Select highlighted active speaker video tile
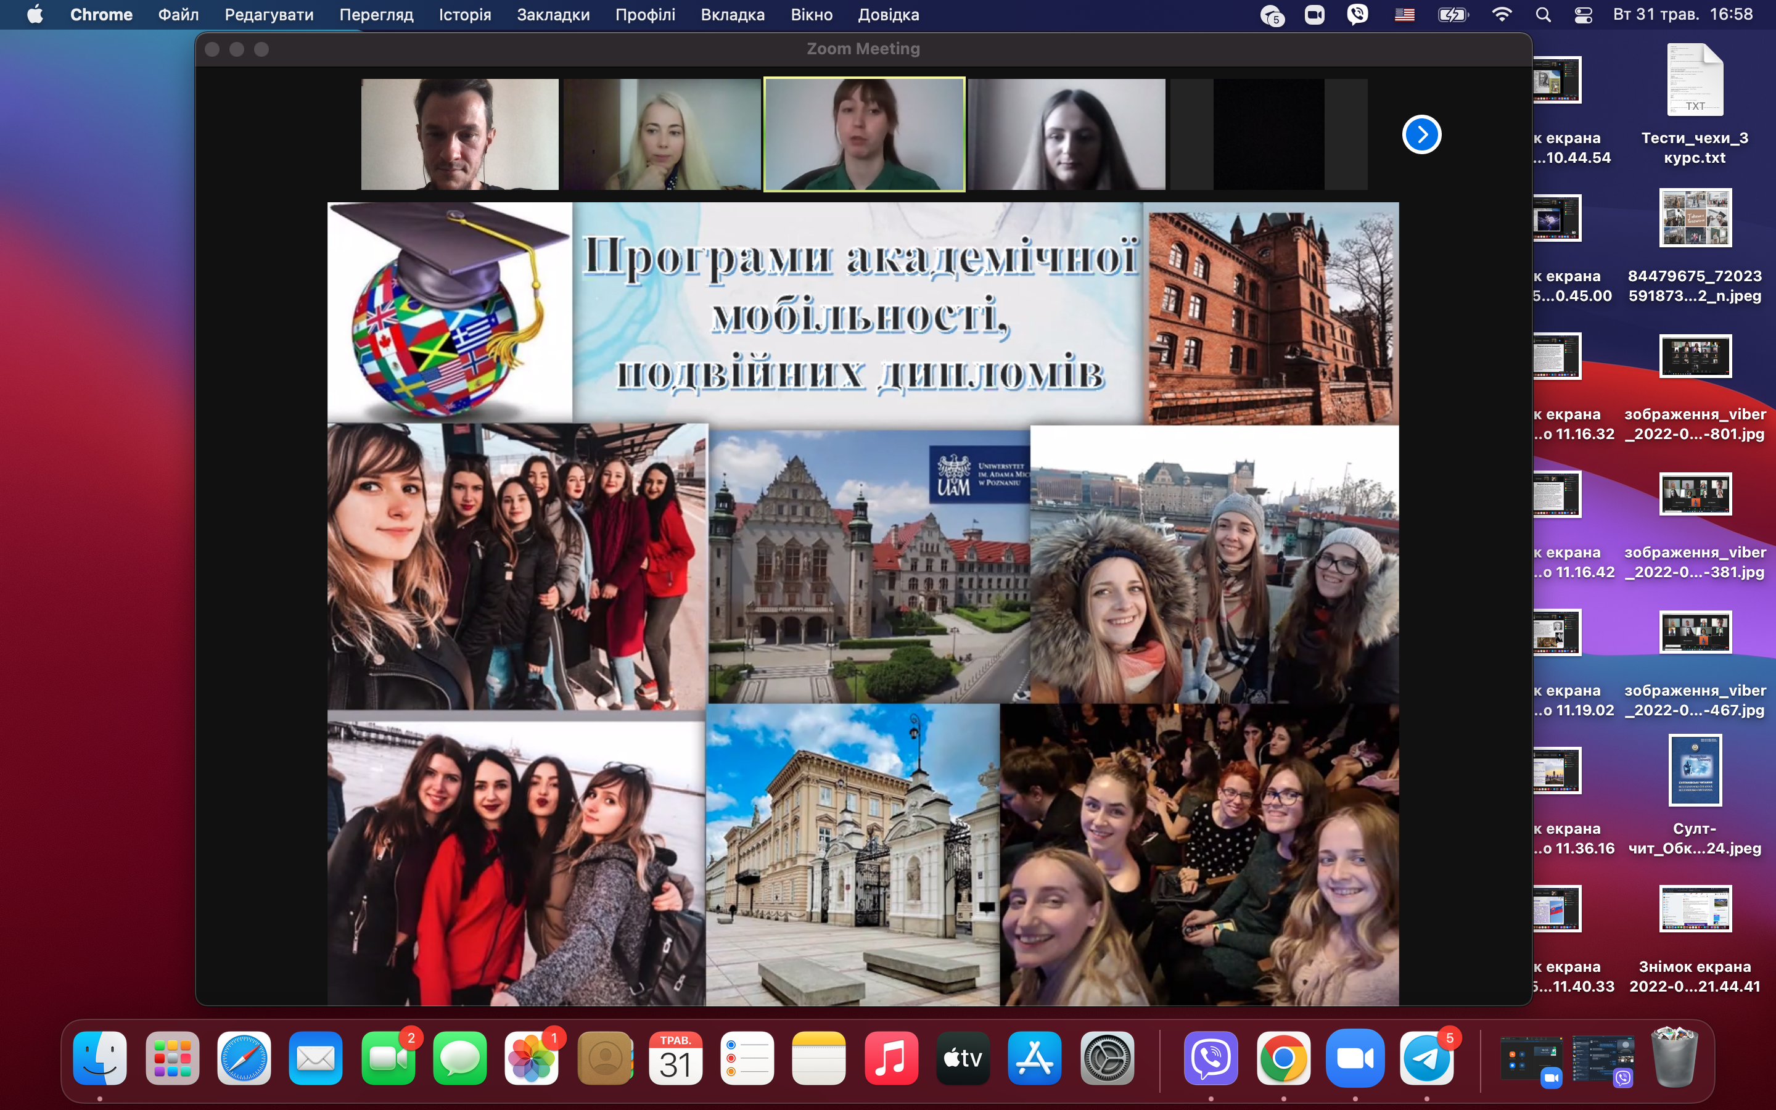The width and height of the screenshot is (1776, 1110). pos(865,134)
